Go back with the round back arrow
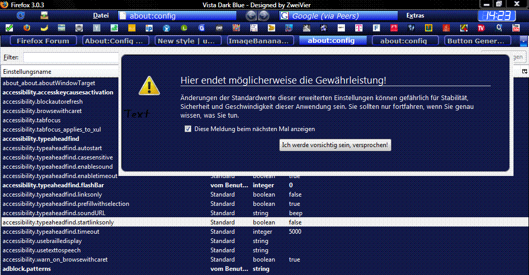 [251, 15]
